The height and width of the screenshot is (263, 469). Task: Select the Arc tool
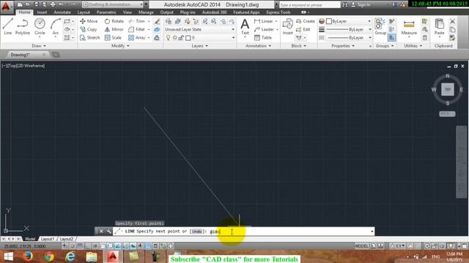click(56, 26)
